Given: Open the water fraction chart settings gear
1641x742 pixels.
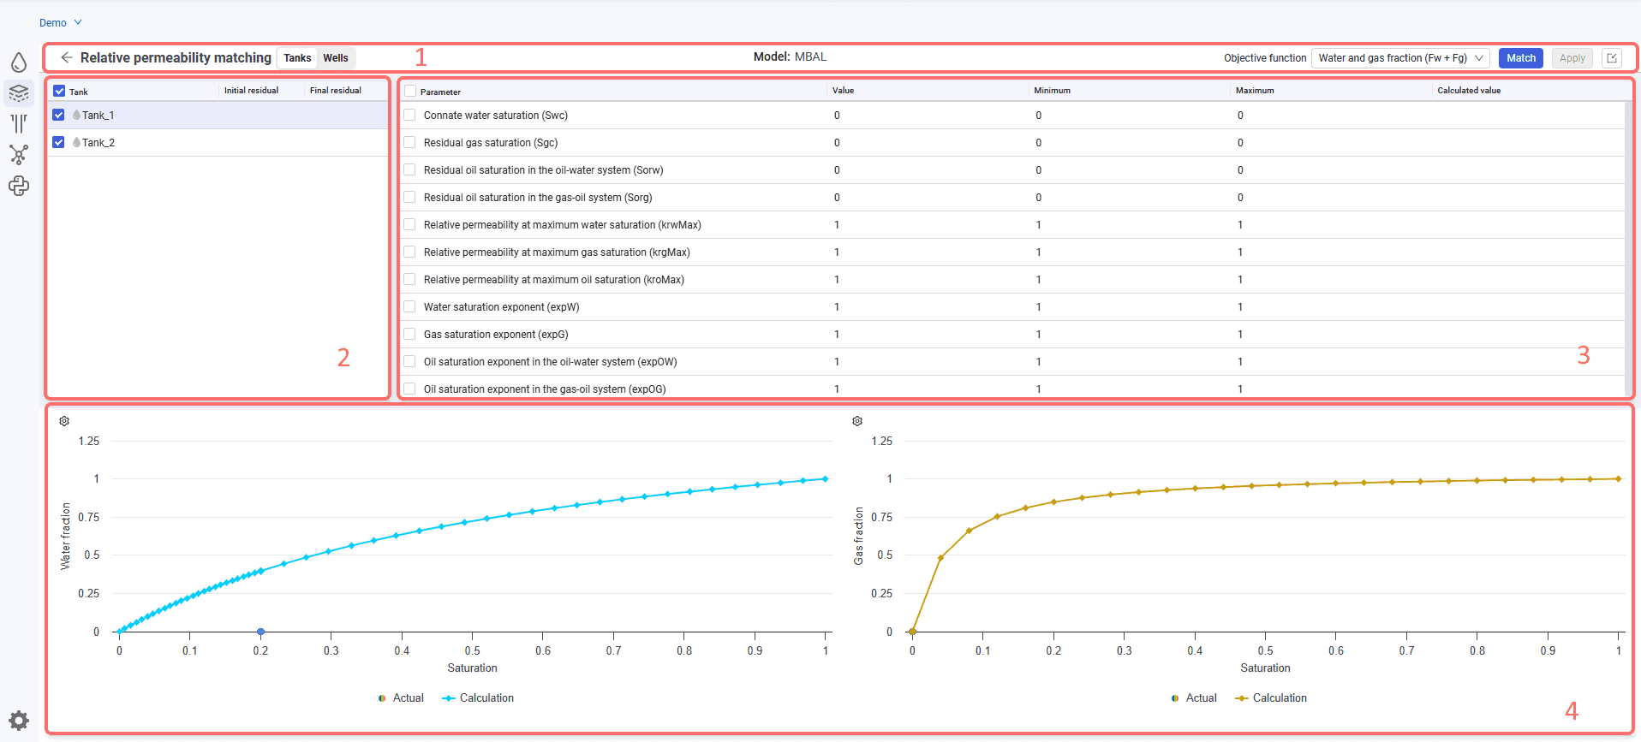Looking at the screenshot, I should coord(64,421).
